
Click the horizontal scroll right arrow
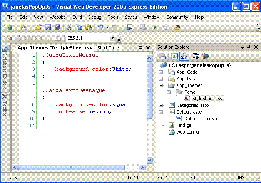pos(142,167)
